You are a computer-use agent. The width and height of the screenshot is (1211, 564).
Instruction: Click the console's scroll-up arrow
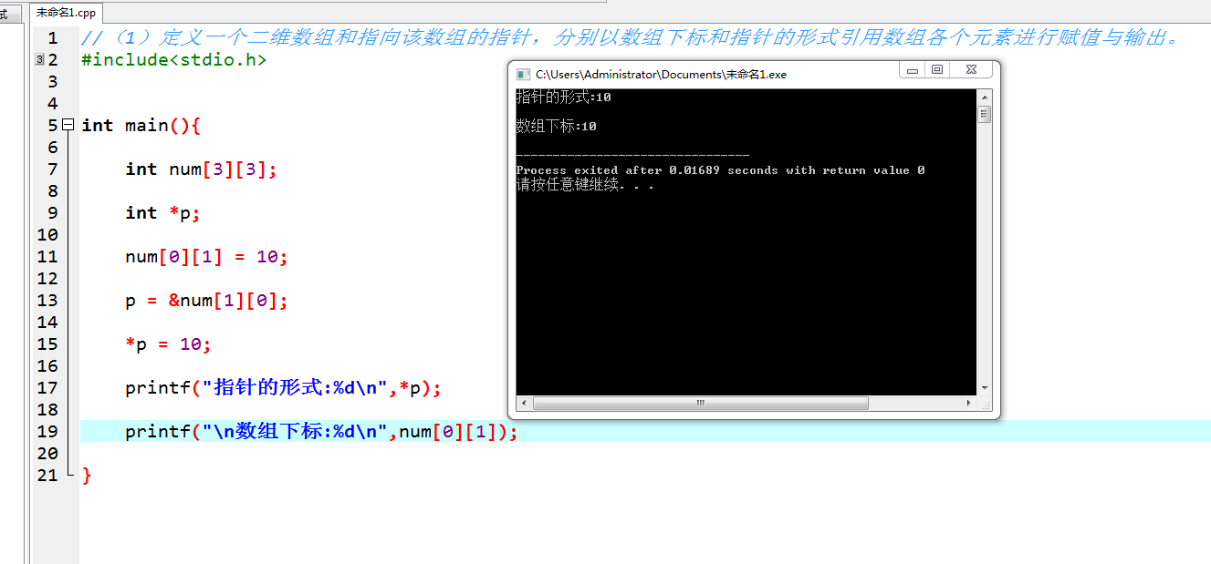[x=984, y=96]
